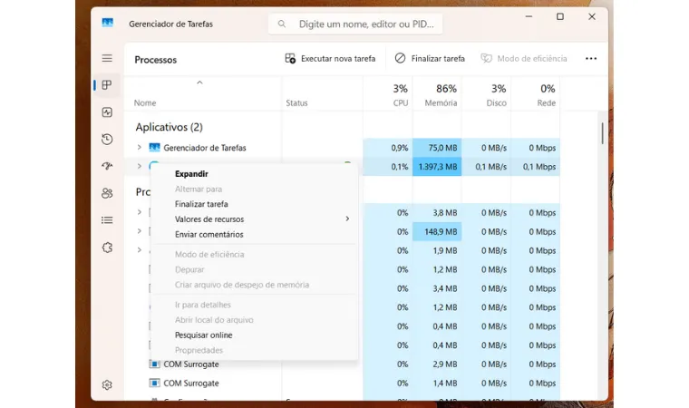Sort by the Rede column header
Screen dimensions: 689x408
pos(546,102)
